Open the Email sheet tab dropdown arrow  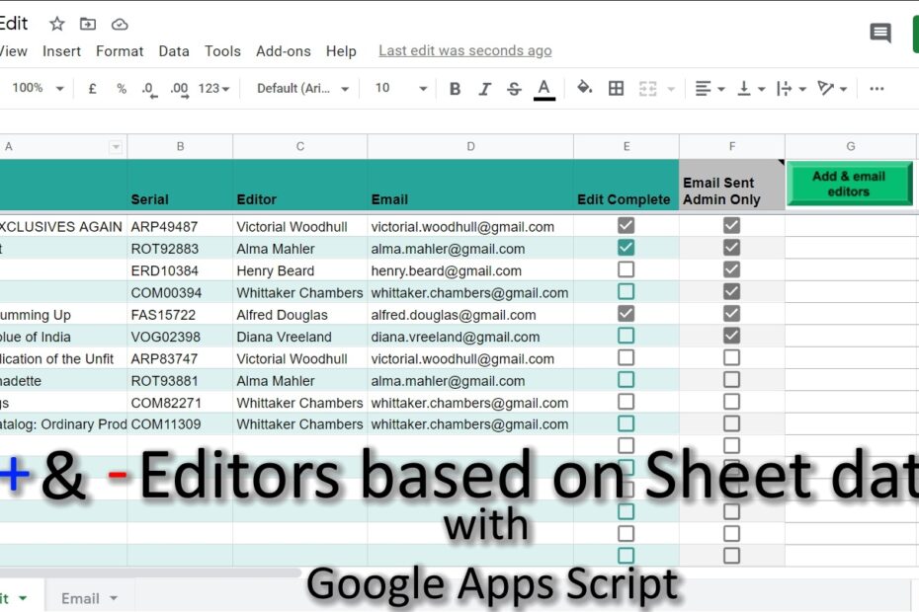(114, 598)
